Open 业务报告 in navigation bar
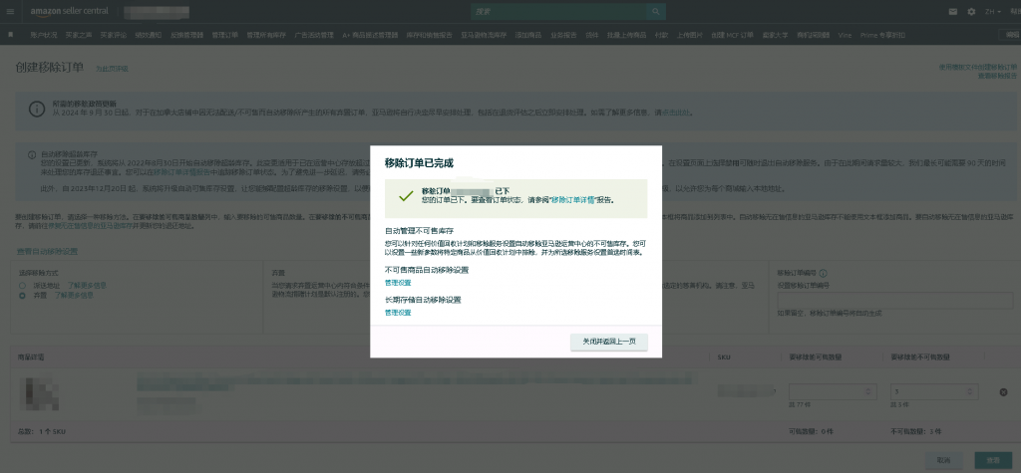The width and height of the screenshot is (1021, 473). pyautogui.click(x=563, y=35)
